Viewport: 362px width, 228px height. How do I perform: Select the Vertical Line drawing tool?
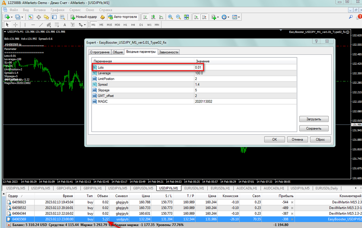point(25,25)
